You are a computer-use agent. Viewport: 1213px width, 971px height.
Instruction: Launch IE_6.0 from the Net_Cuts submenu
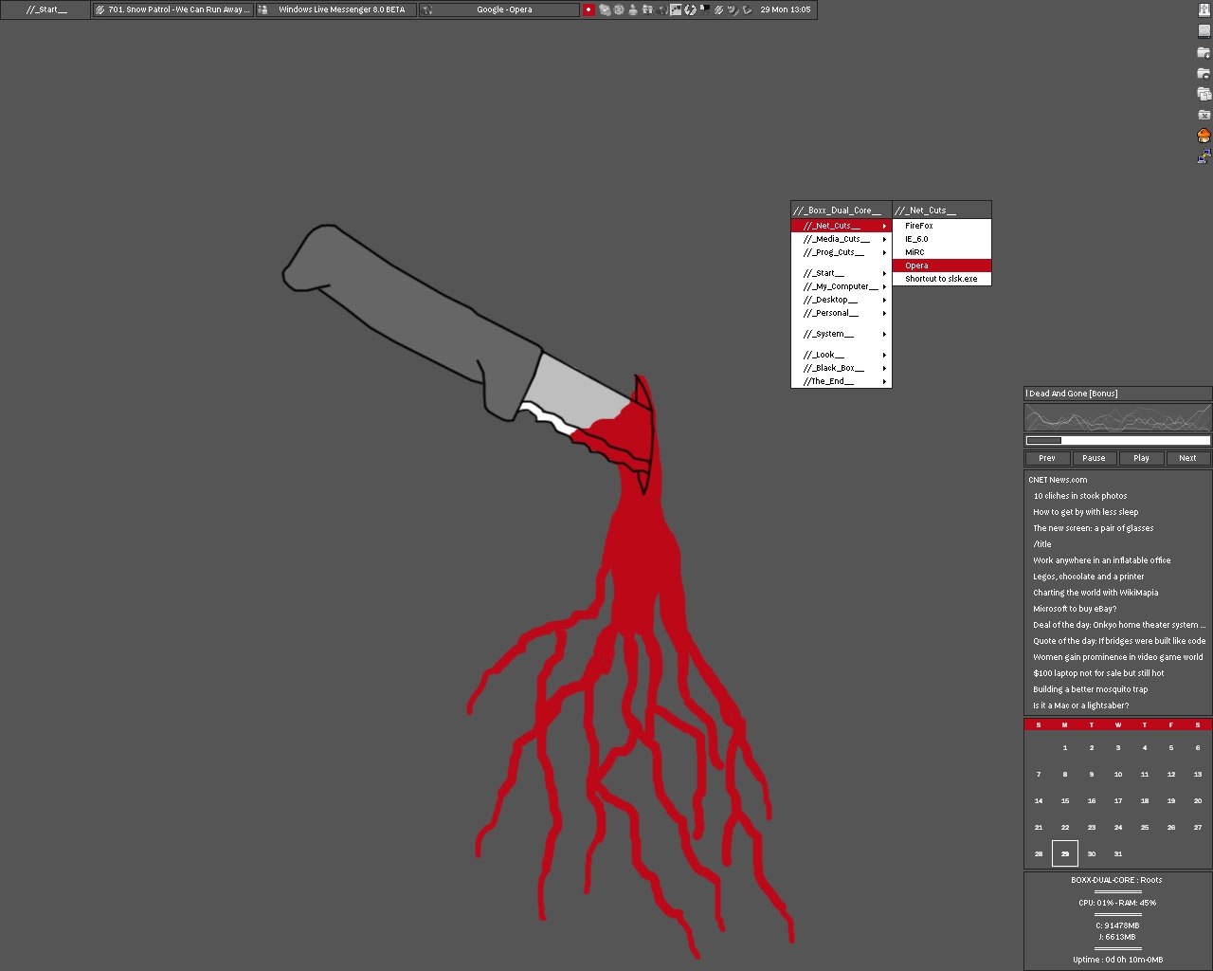(x=942, y=239)
